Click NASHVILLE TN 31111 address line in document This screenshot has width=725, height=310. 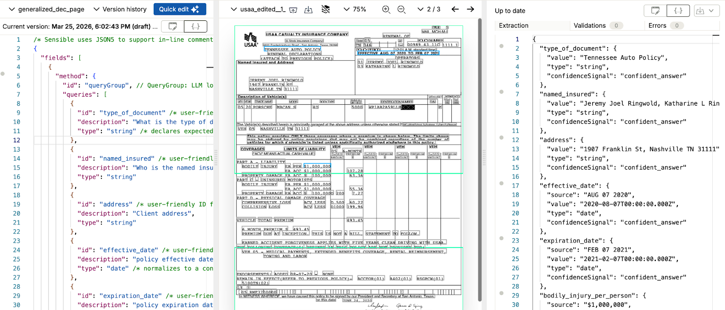coord(273,89)
